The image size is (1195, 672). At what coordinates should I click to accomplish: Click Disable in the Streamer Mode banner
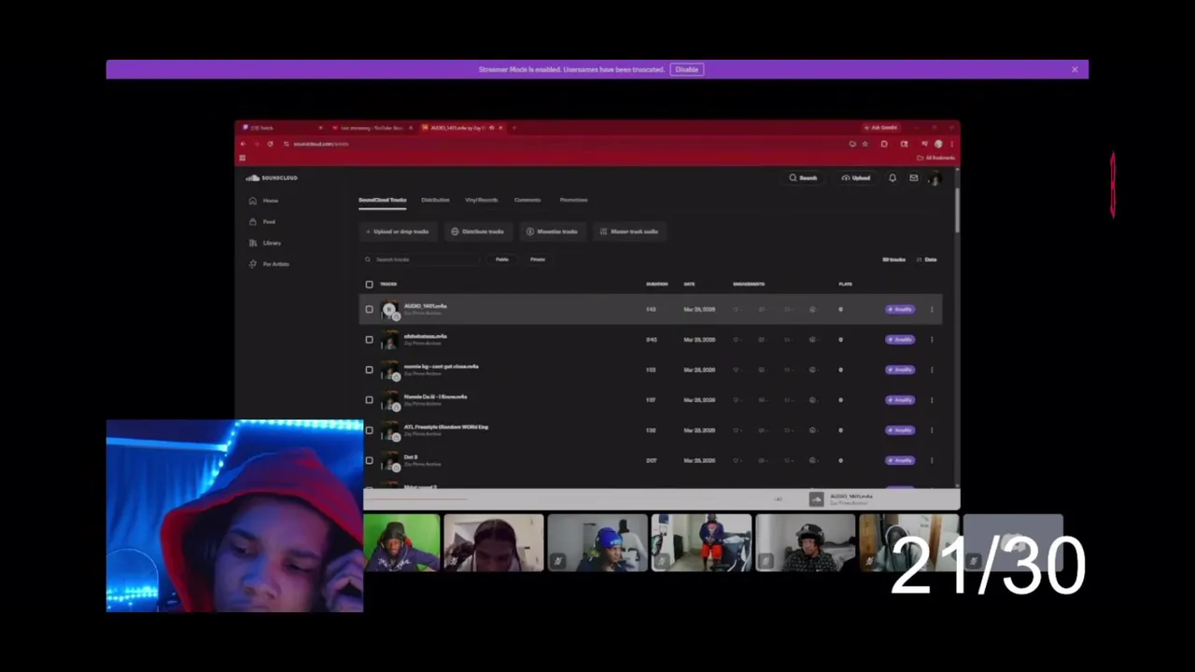686,69
